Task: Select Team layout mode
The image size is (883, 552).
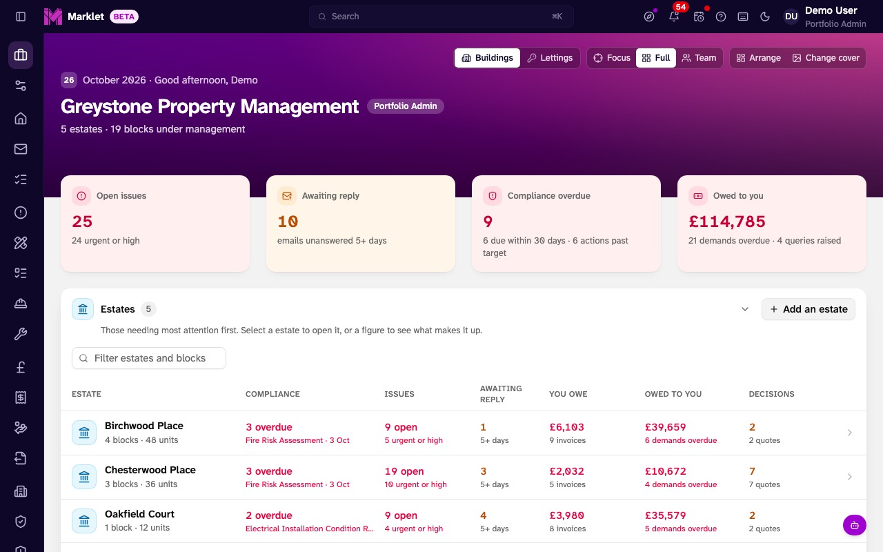Action: tap(699, 58)
